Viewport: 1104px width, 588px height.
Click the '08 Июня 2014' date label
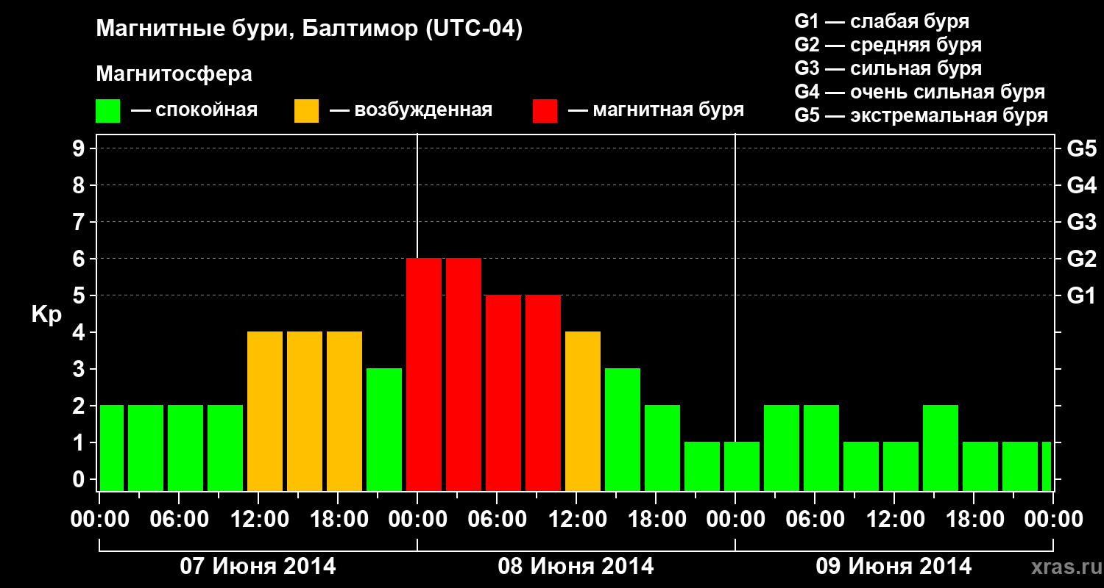point(576,567)
